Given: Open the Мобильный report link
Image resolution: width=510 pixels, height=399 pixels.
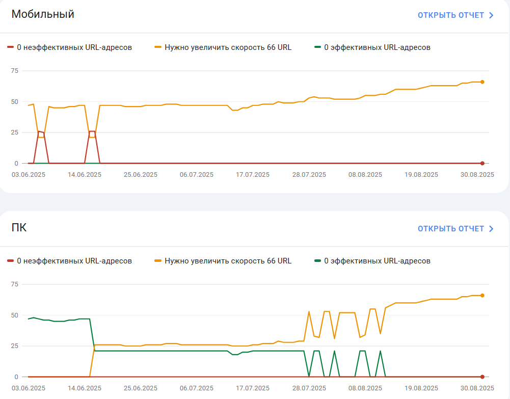Looking at the screenshot, I should pyautogui.click(x=455, y=15).
